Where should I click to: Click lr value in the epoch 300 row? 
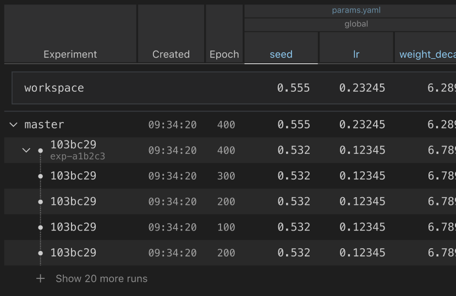(x=362, y=176)
